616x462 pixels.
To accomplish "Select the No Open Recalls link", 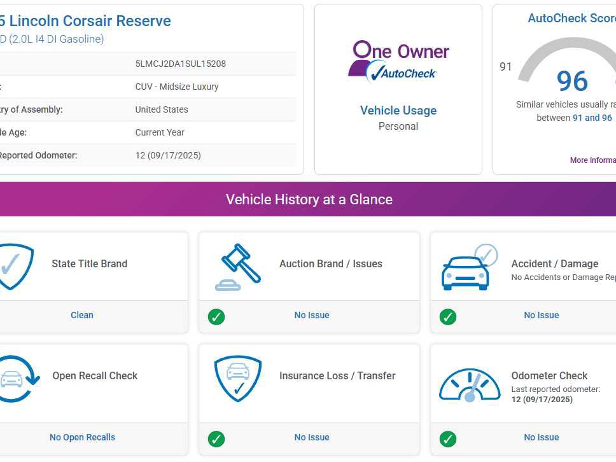I will 82,437.
